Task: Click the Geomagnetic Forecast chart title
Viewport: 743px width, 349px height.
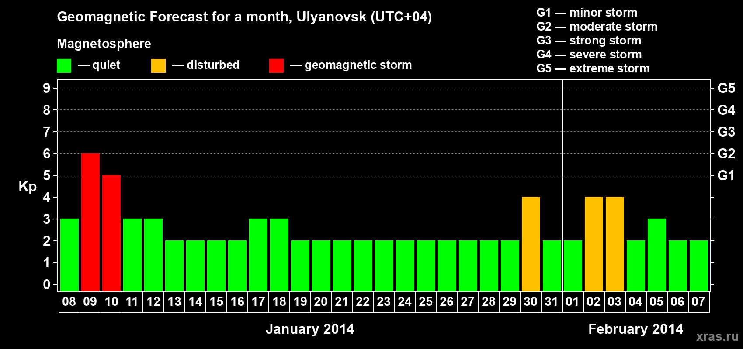Action: pyautogui.click(x=244, y=17)
